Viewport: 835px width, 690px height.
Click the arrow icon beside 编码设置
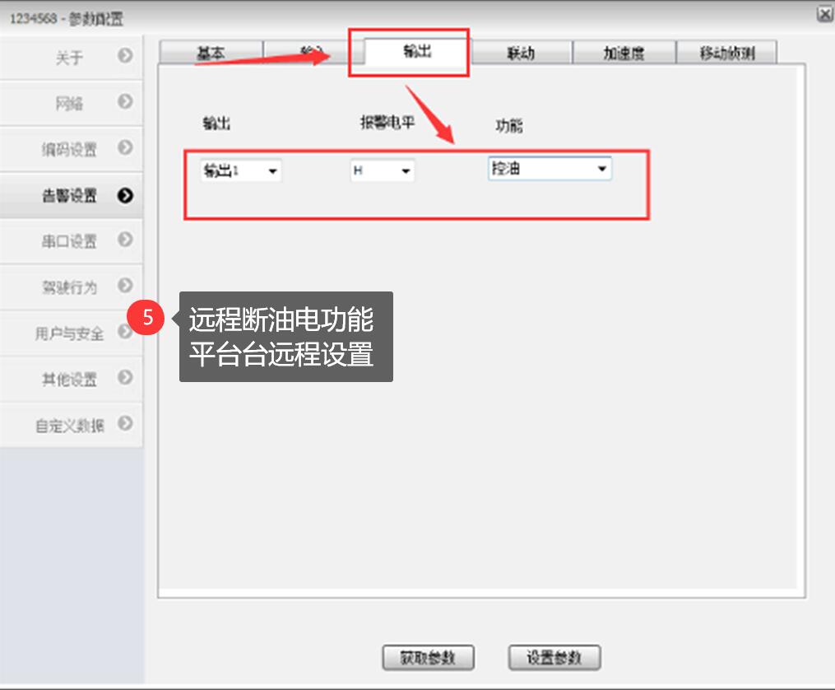[x=125, y=148]
